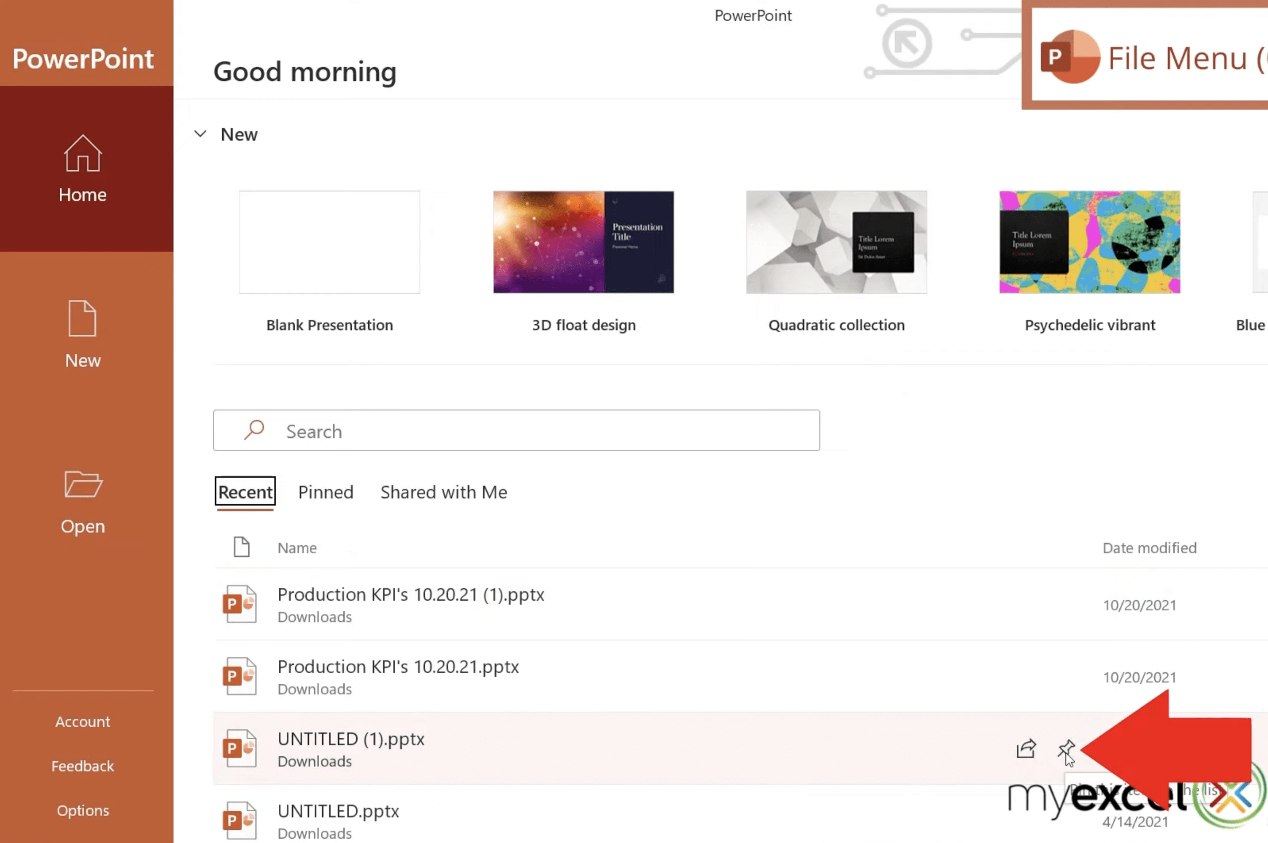Open Feedback in the sidebar
The image size is (1268, 843).
(83, 766)
